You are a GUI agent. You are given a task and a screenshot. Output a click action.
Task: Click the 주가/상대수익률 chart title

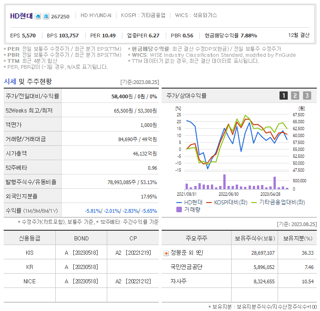(186, 96)
